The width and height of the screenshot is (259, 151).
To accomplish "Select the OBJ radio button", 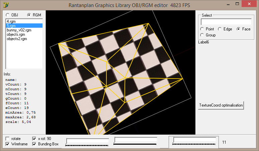I will tap(8, 15).
